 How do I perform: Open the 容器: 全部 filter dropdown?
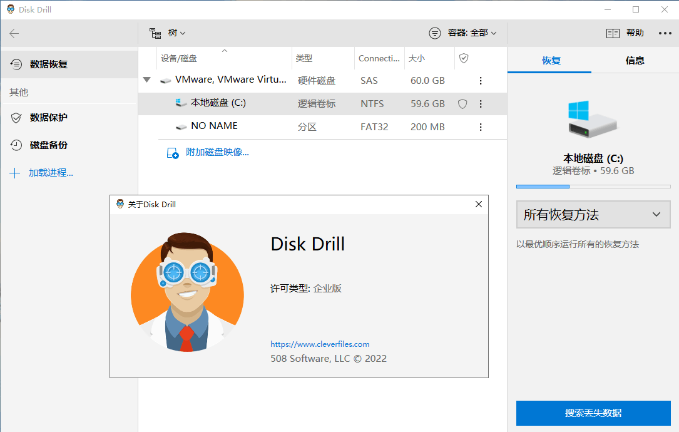[x=463, y=33]
